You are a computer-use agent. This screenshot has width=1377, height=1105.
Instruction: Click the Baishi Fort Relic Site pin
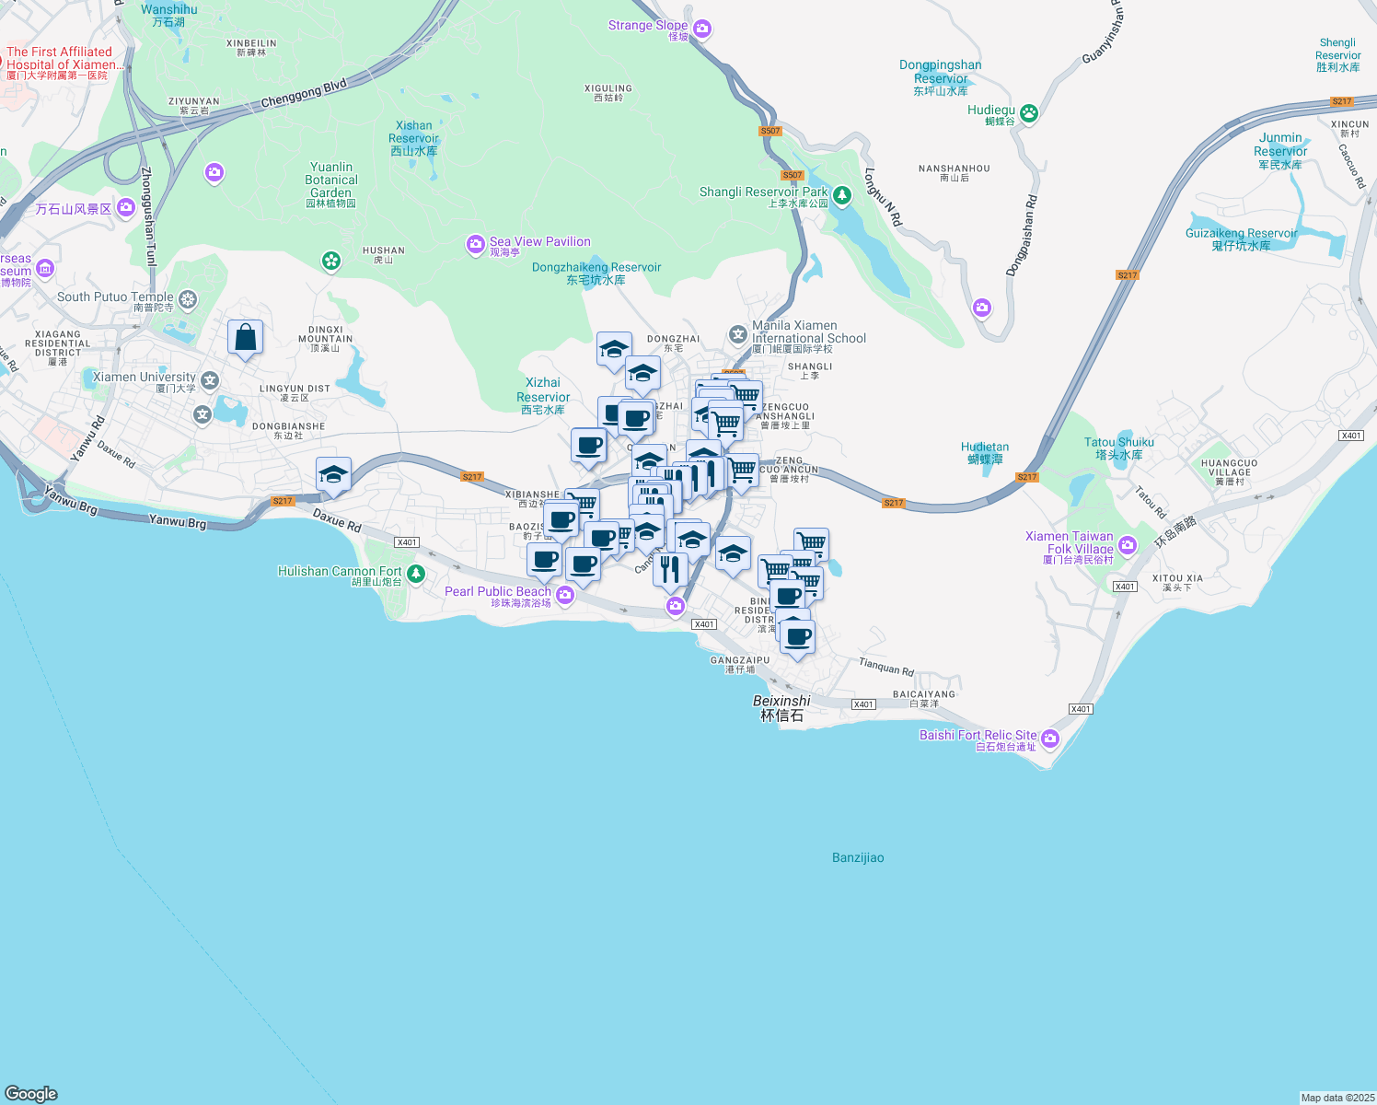point(1050,739)
